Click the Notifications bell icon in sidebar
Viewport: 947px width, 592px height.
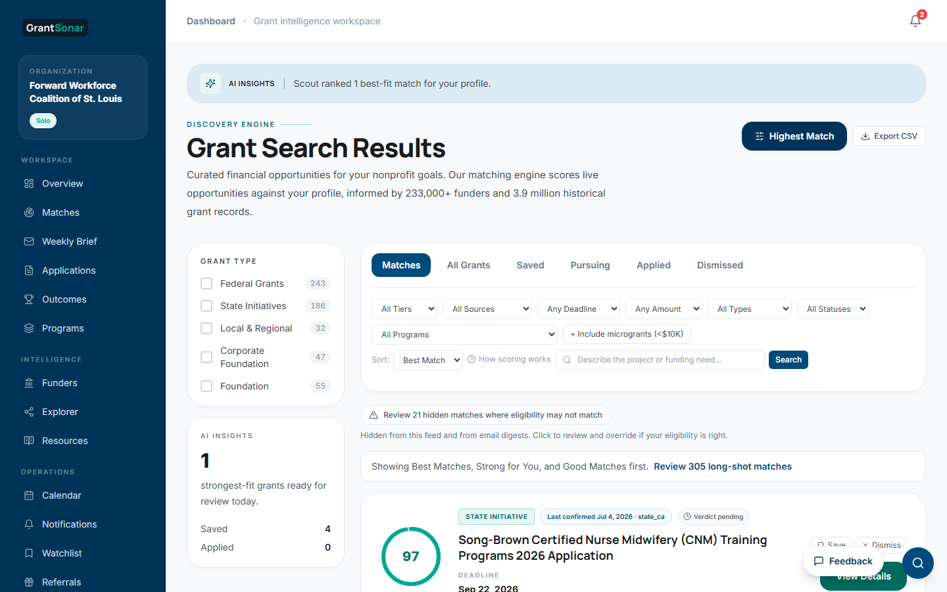[29, 524]
